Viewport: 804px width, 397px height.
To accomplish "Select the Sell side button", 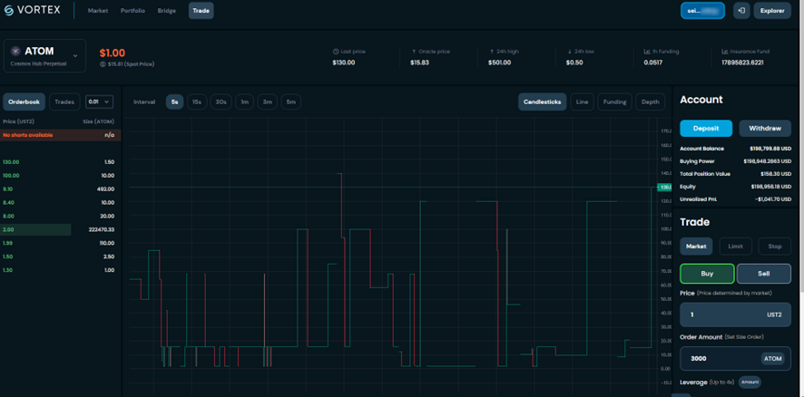I will [x=764, y=274].
